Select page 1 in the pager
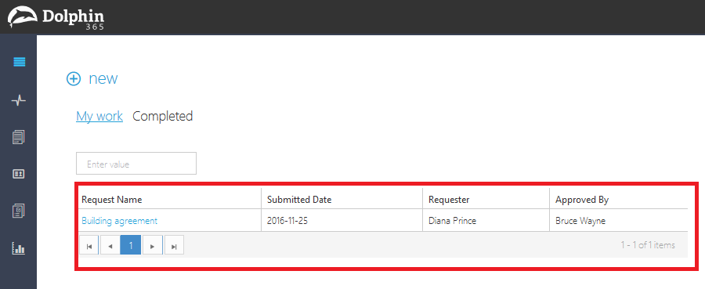The image size is (705, 289). pos(131,245)
